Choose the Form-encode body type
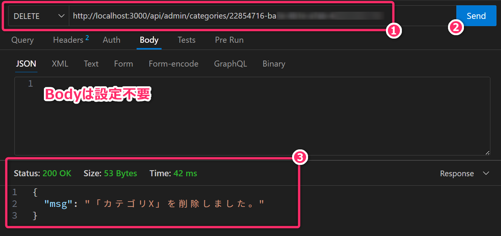501x236 pixels. pos(173,64)
